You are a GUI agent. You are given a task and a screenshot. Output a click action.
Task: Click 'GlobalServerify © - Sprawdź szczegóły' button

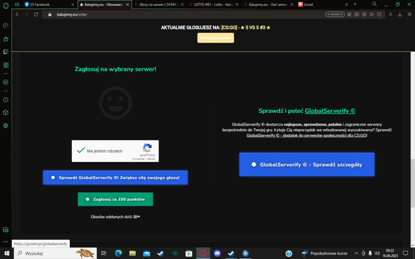tap(307, 165)
